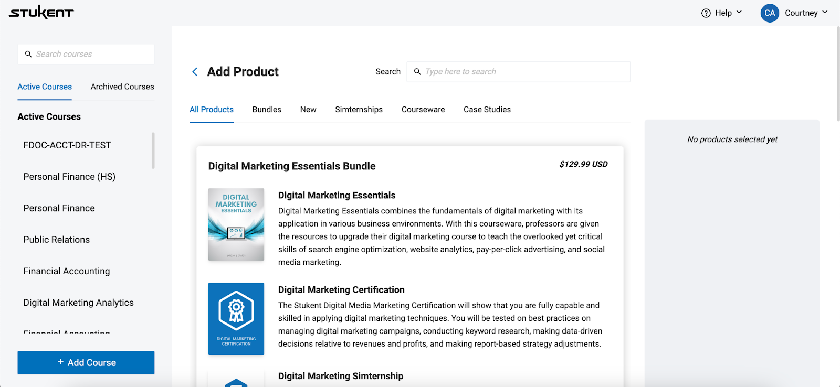Image resolution: width=840 pixels, height=387 pixels.
Task: Focus the Search courses input field
Action: (x=86, y=54)
